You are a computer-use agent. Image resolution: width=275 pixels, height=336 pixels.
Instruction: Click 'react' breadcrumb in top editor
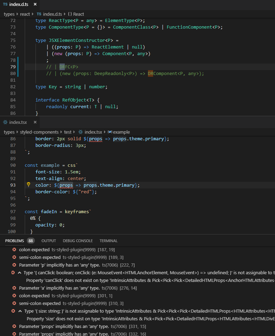[x=25, y=14]
